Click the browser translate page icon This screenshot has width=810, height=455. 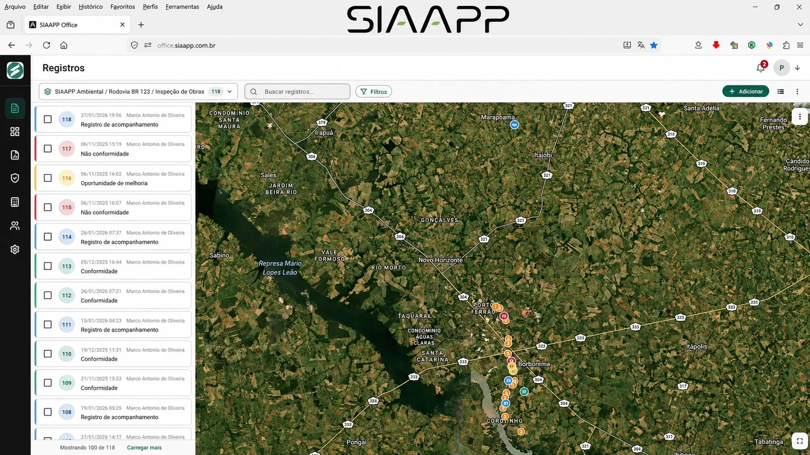(641, 45)
